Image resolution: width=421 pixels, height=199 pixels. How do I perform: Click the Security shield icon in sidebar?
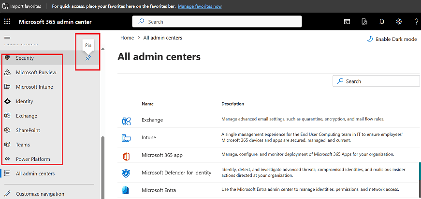[x=8, y=58]
